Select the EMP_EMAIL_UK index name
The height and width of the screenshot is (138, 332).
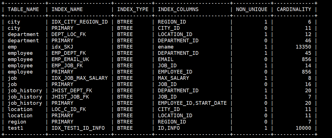click(x=70, y=59)
